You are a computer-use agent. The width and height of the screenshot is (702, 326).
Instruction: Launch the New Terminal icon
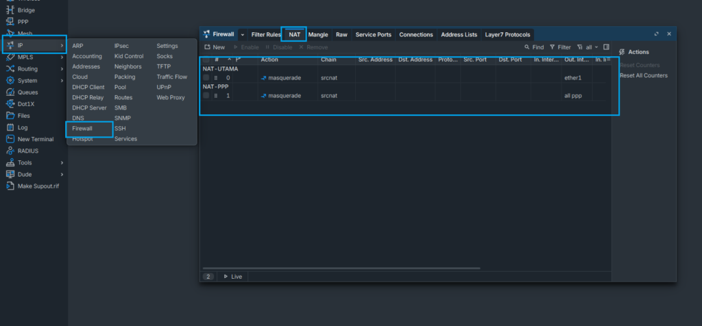10,139
